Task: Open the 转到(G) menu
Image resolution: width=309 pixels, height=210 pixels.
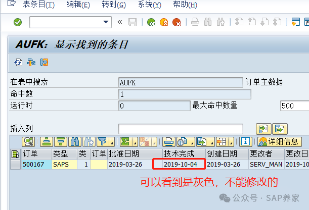Action: (x=114, y=5)
